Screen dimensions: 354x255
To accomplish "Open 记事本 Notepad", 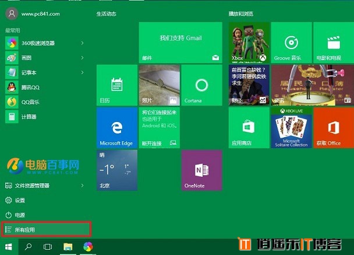I will point(45,72).
